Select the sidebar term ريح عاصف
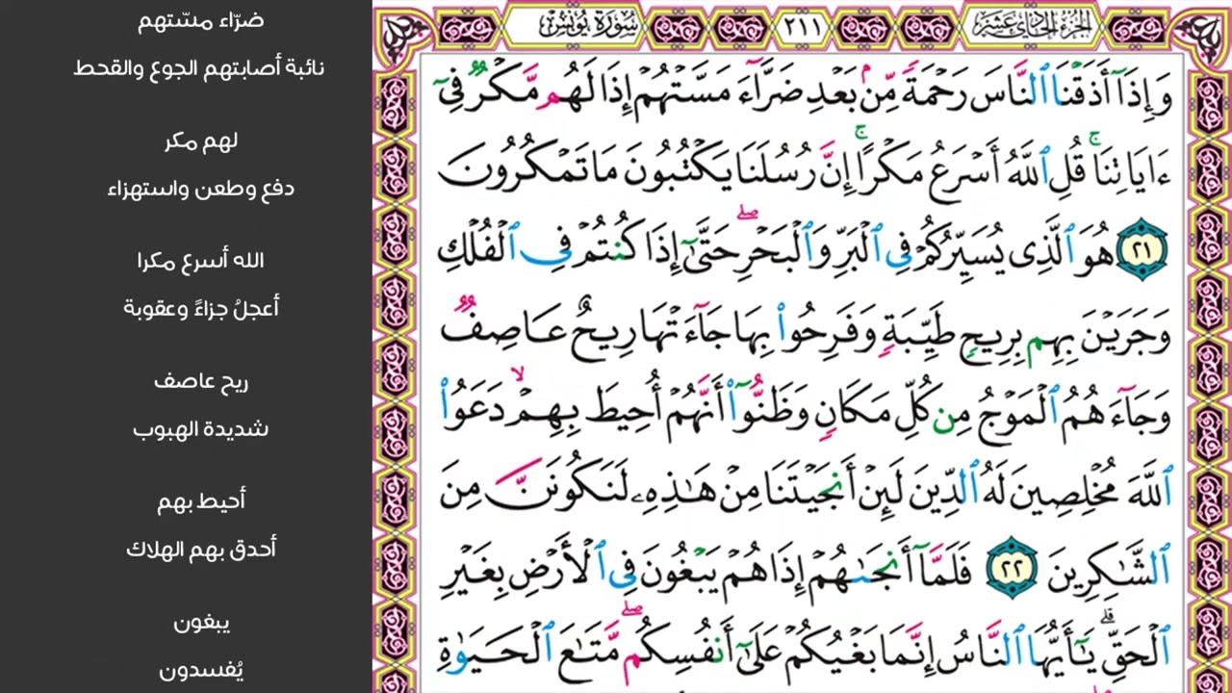The image size is (1232, 693). pyautogui.click(x=200, y=381)
